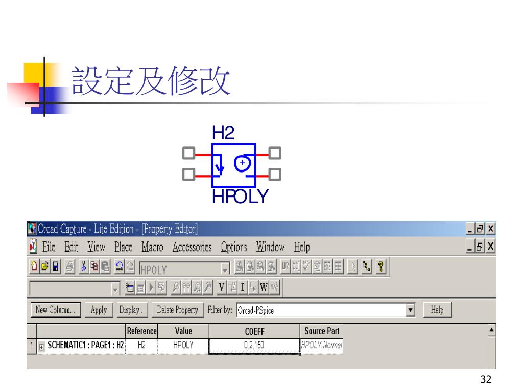Create a new document
Screen dimensions: 523x392
(34, 266)
